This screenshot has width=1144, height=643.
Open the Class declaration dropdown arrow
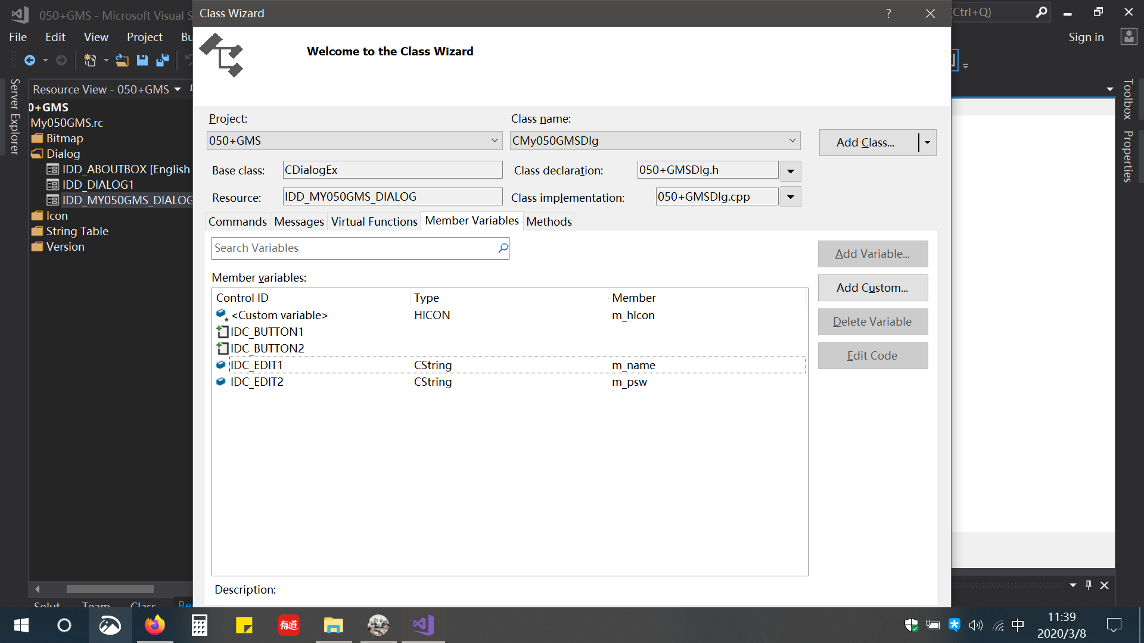tap(790, 171)
